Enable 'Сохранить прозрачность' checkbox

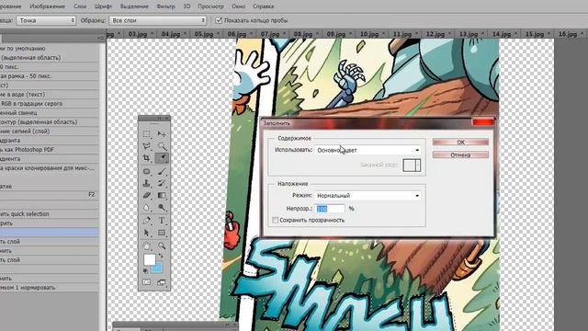[276, 221]
